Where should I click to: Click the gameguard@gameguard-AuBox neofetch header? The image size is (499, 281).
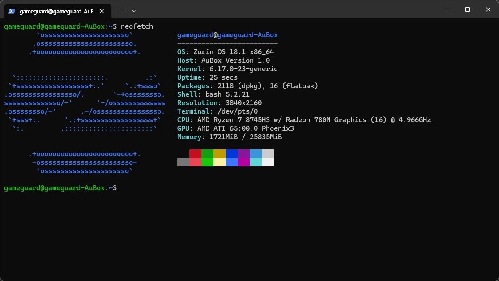pos(227,35)
